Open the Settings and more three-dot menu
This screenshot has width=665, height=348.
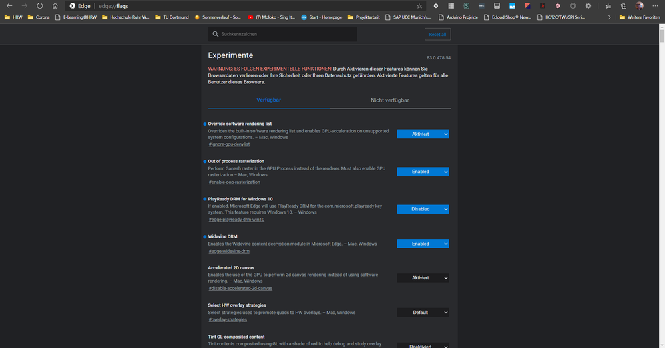coord(655,6)
